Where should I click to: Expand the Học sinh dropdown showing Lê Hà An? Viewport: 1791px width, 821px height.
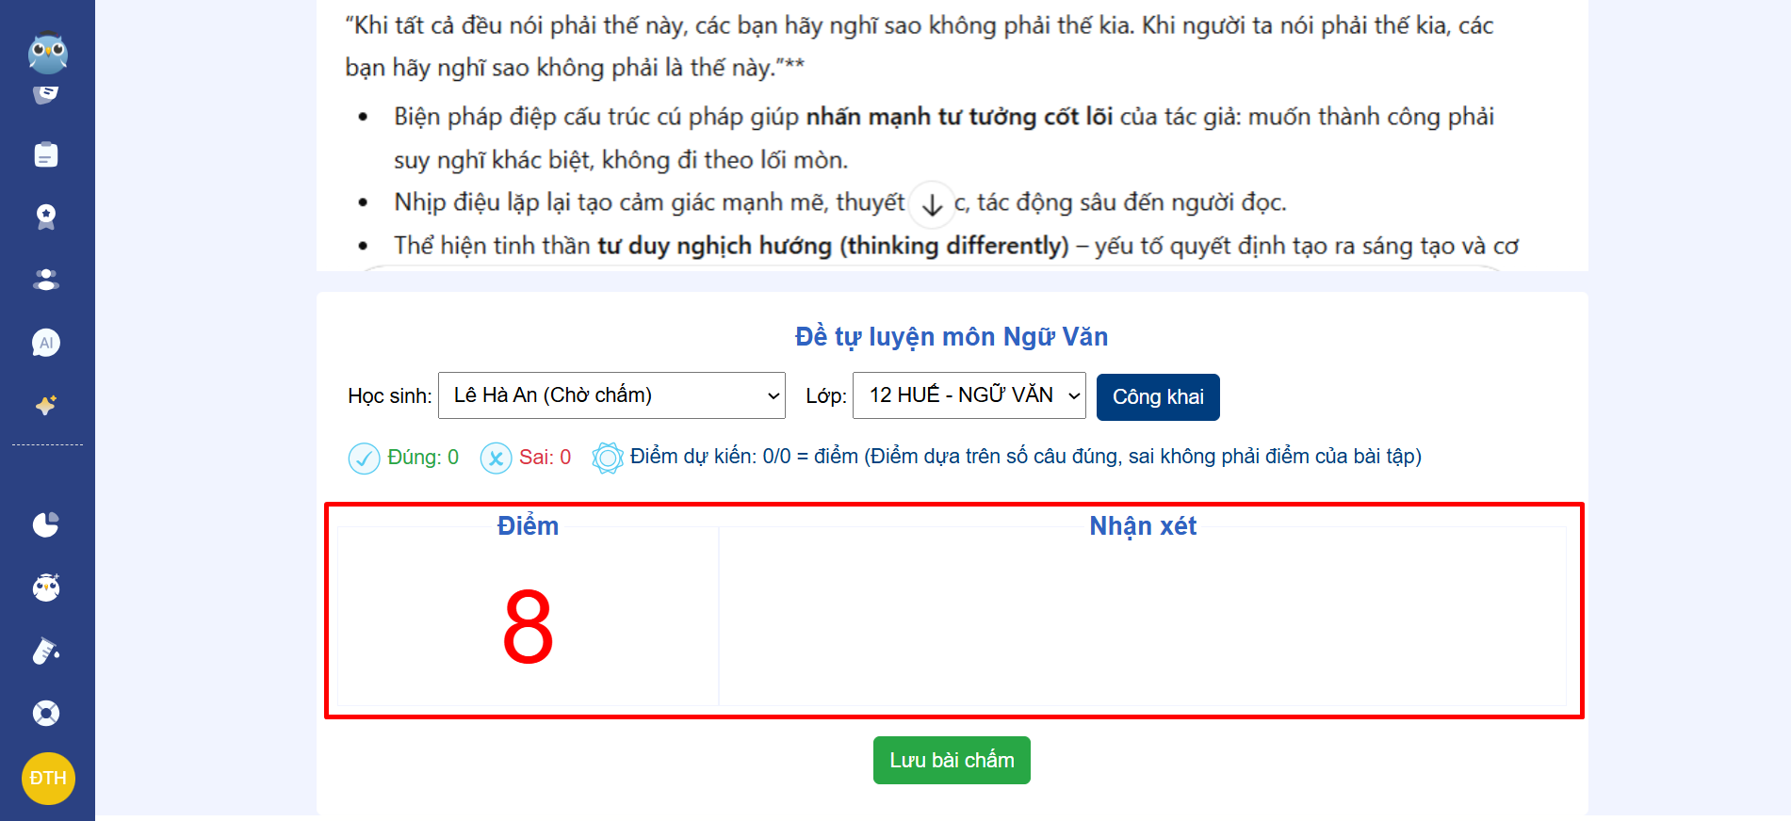[x=612, y=395]
